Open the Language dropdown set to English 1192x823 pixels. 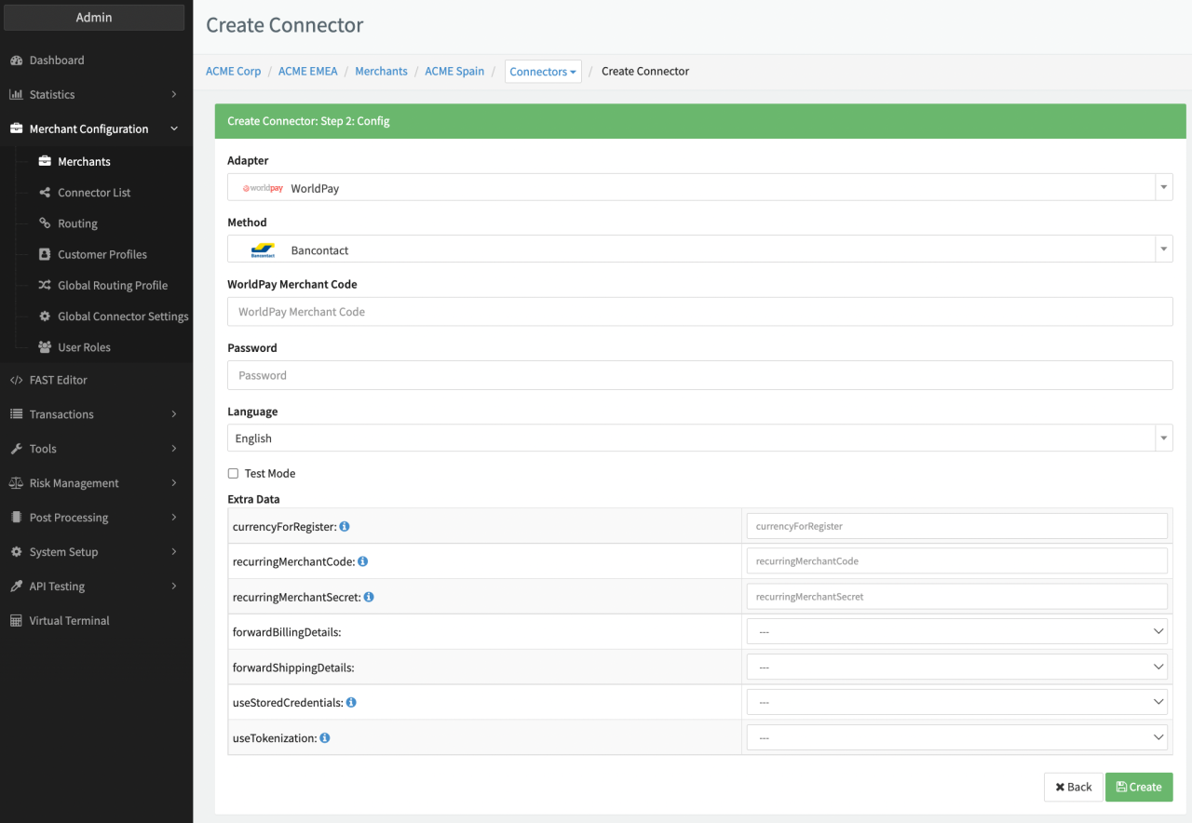coord(699,438)
